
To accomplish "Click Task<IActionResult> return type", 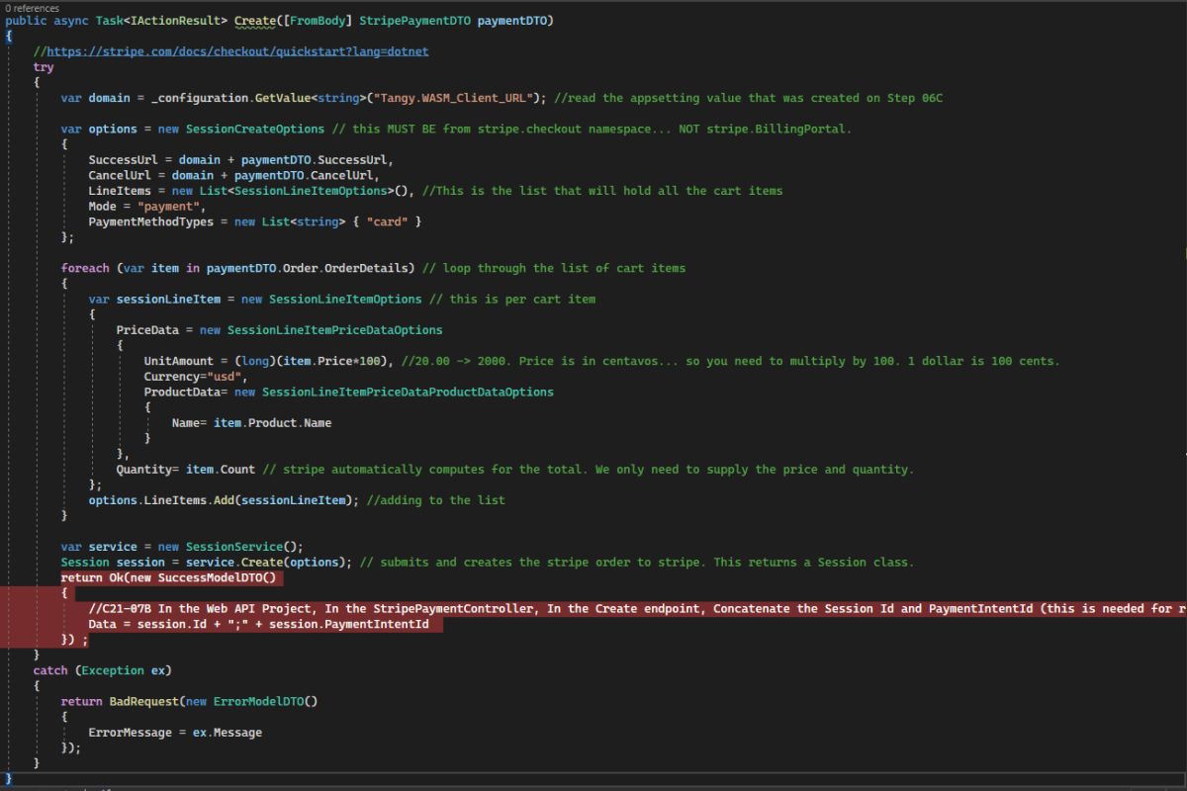I will pyautogui.click(x=161, y=21).
